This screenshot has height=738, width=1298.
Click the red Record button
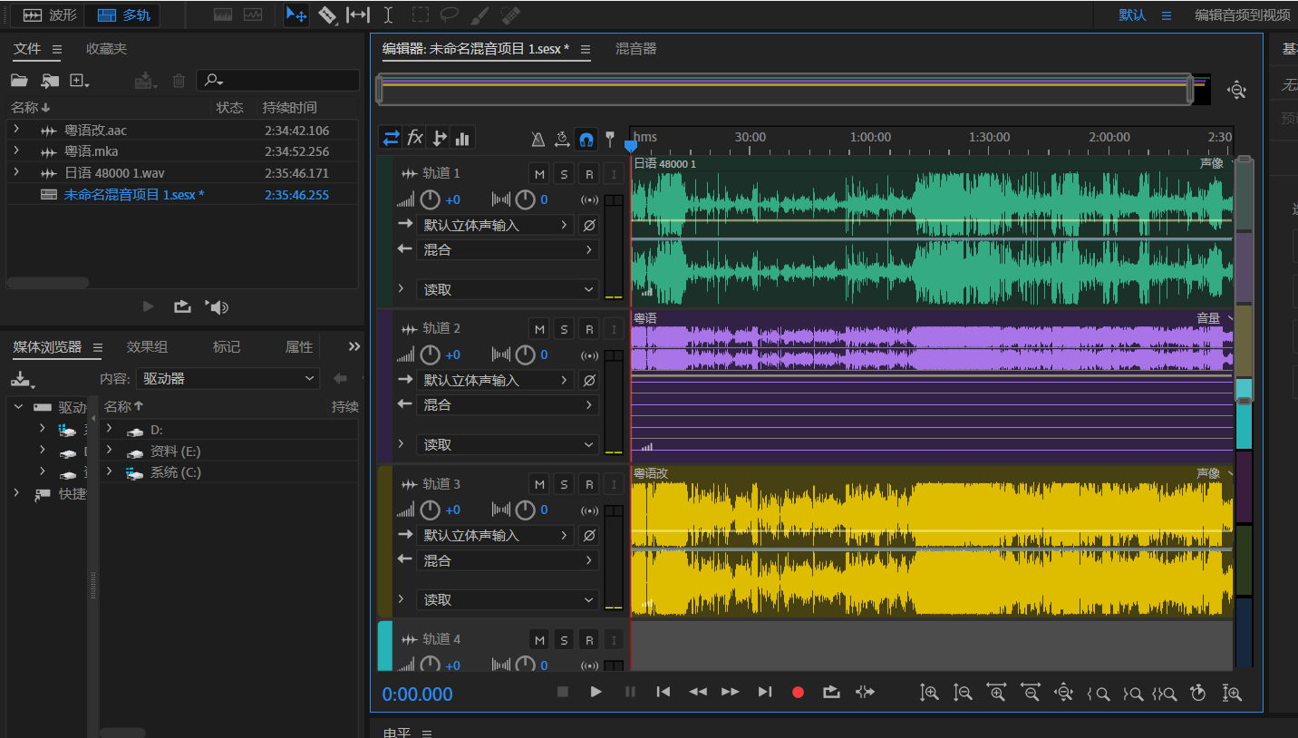point(798,692)
